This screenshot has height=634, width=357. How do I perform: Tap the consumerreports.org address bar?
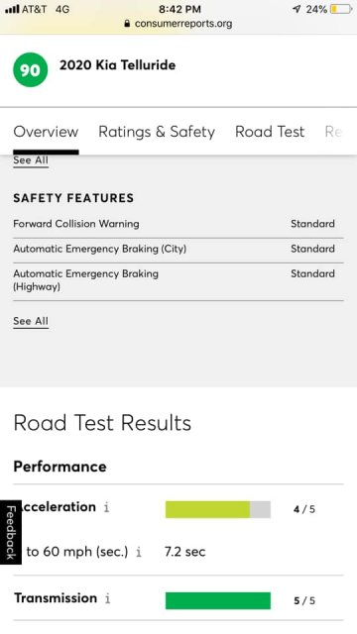178,24
